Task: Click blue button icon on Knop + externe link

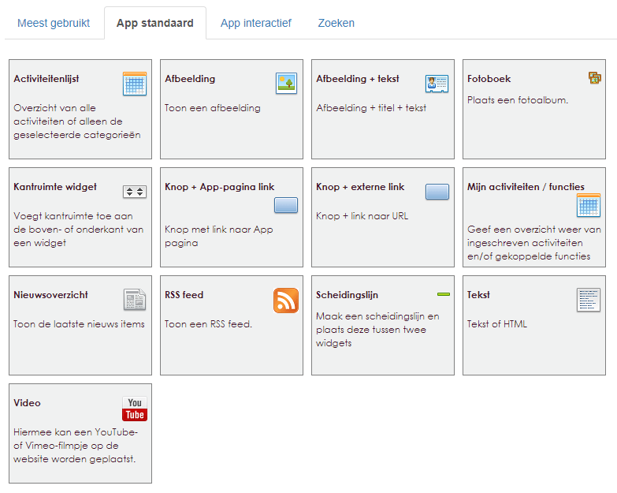Action: [437, 192]
